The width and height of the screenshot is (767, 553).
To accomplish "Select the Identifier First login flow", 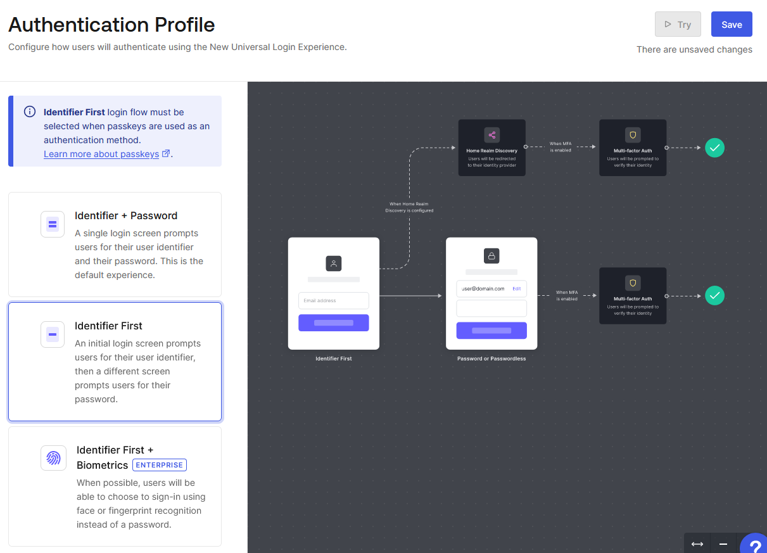I will point(115,361).
